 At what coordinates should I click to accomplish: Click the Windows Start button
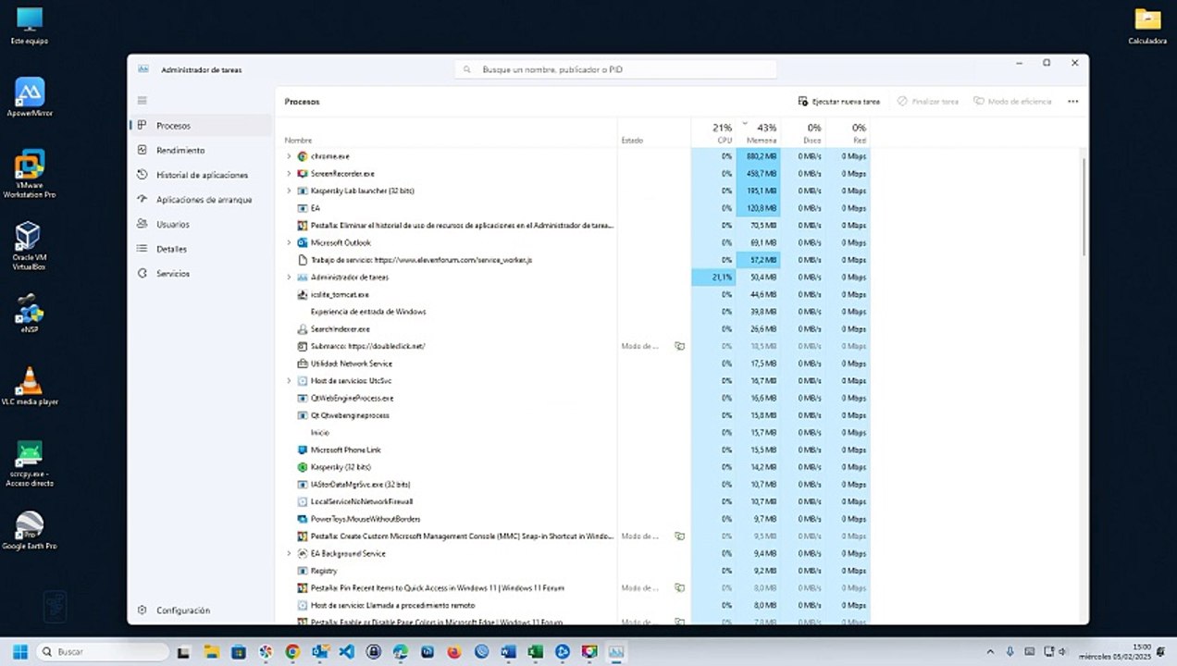[19, 651]
